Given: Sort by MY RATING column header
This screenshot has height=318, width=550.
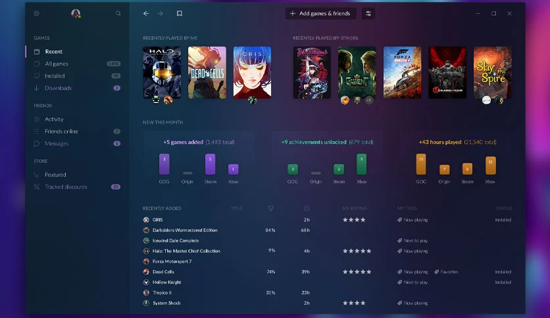Looking at the screenshot, I should click(x=355, y=208).
